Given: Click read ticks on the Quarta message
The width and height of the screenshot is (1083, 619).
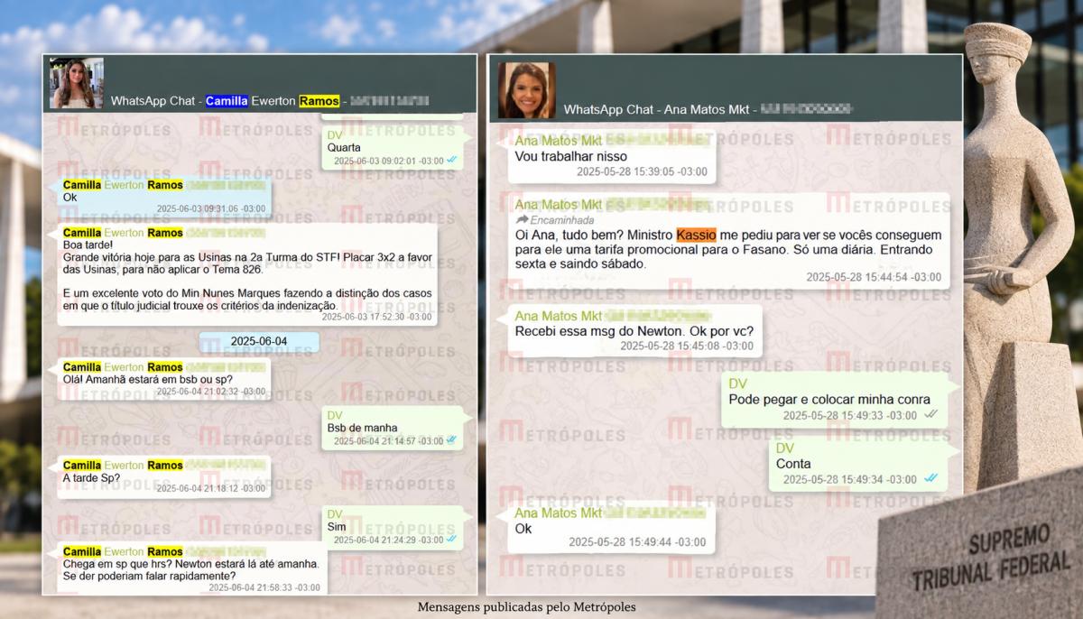Looking at the screenshot, I should (x=451, y=161).
